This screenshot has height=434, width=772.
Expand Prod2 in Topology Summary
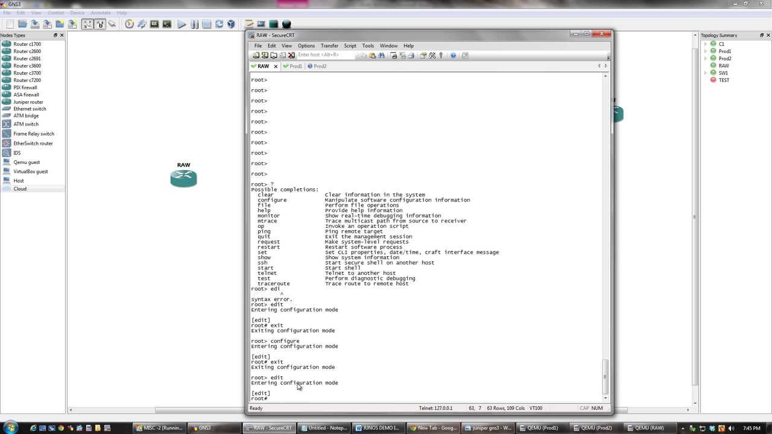[706, 58]
